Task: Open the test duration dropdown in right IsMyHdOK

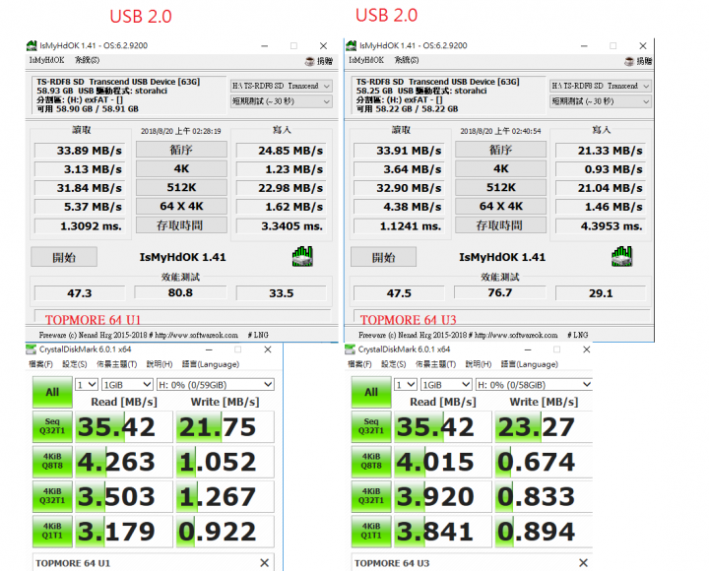Action: (601, 101)
